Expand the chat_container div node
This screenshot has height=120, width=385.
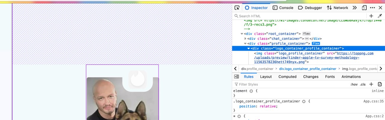point(245,39)
